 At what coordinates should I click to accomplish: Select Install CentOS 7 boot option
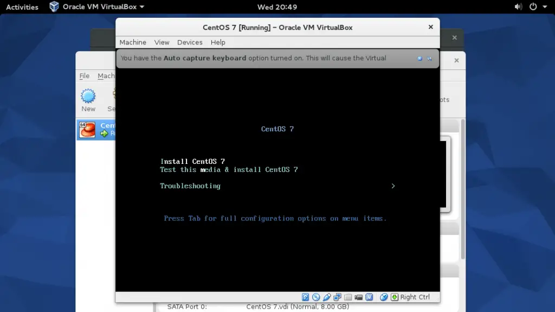tap(192, 161)
